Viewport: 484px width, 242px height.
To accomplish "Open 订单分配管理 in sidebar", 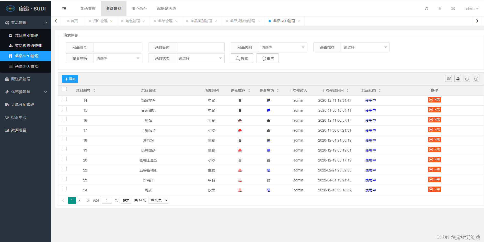I will click(x=26, y=105).
